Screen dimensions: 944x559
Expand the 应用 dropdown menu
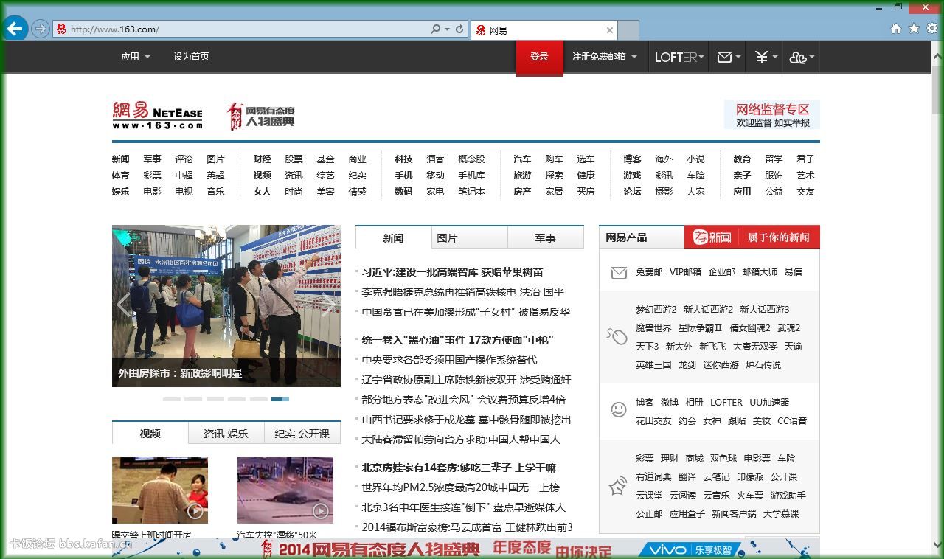136,57
